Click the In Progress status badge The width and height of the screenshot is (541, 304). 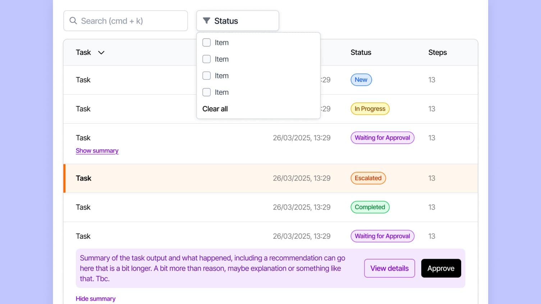coord(370,109)
